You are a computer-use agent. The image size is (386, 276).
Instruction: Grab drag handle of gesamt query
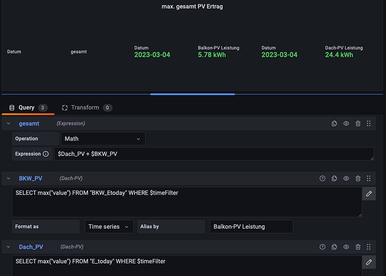(x=369, y=123)
